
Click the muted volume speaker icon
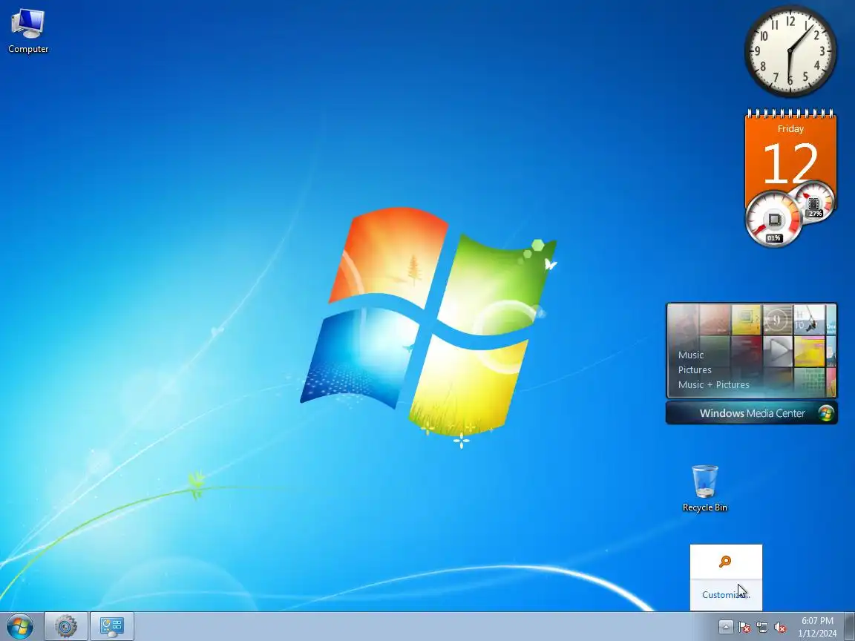780,628
